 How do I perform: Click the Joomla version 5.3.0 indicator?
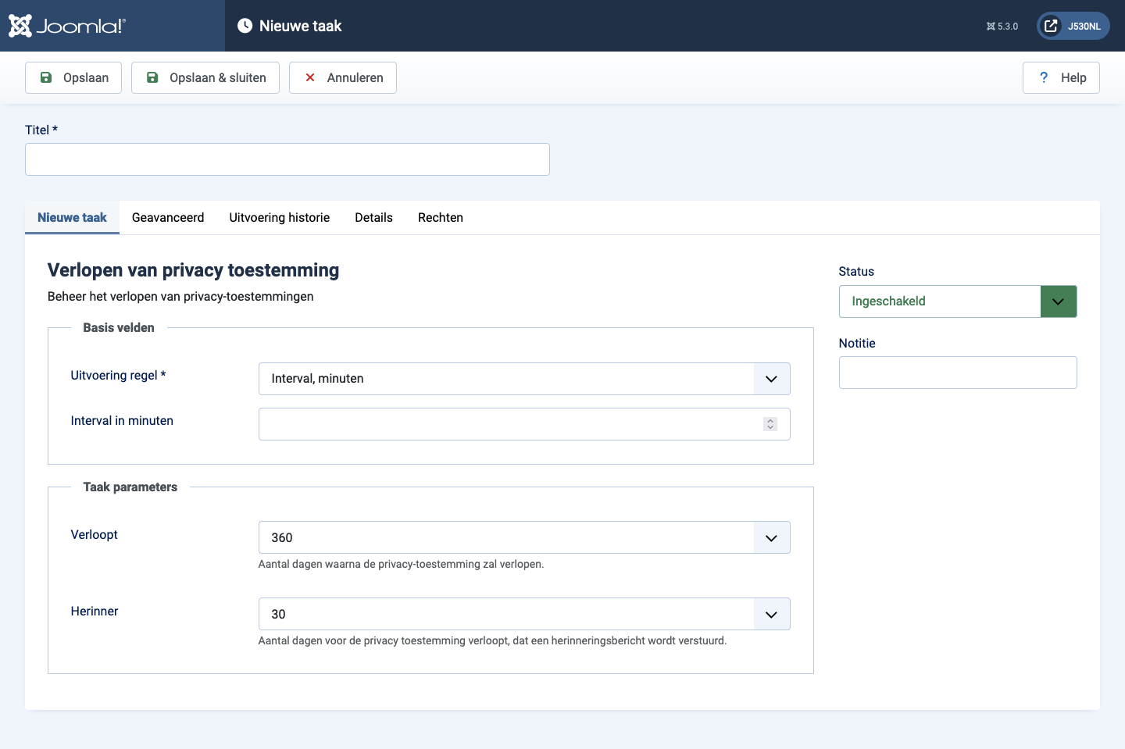(x=1002, y=26)
